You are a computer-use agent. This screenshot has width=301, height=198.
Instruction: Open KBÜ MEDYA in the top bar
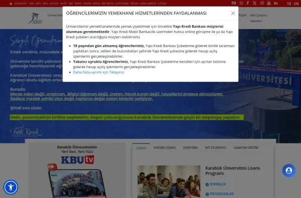coord(108,4)
